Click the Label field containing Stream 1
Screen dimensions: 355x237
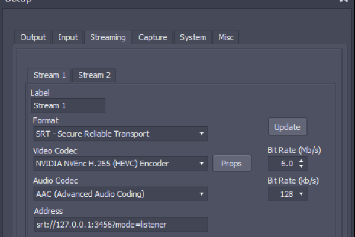(x=68, y=105)
